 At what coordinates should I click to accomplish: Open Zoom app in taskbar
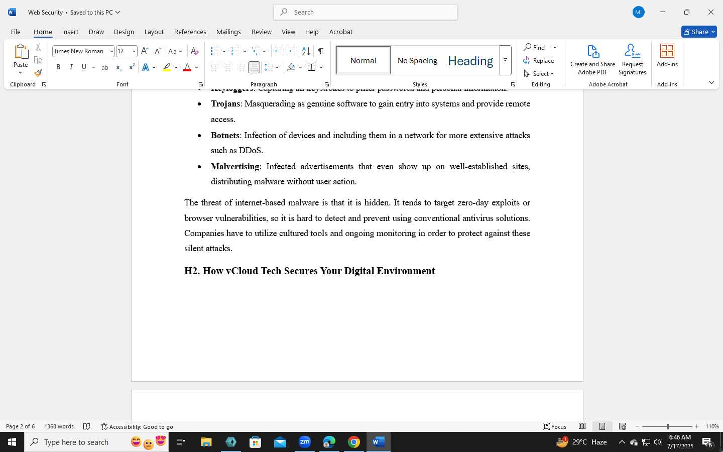click(305, 442)
